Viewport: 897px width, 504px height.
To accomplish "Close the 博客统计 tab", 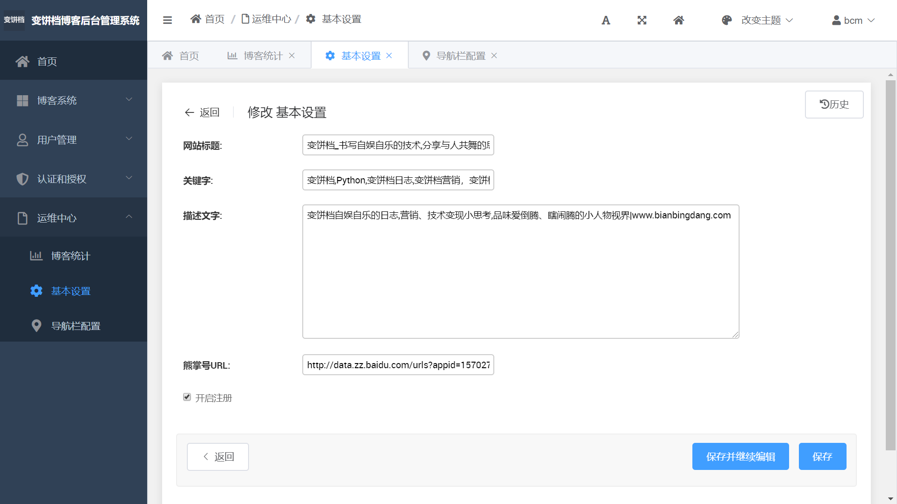I will (292, 56).
